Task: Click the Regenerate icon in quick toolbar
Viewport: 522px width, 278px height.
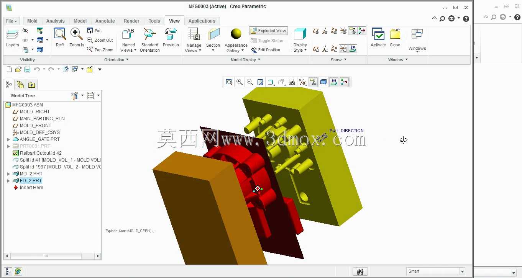Action: coord(66,69)
